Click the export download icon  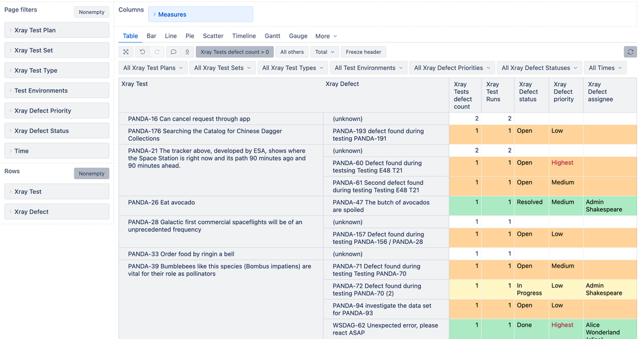pyautogui.click(x=187, y=52)
